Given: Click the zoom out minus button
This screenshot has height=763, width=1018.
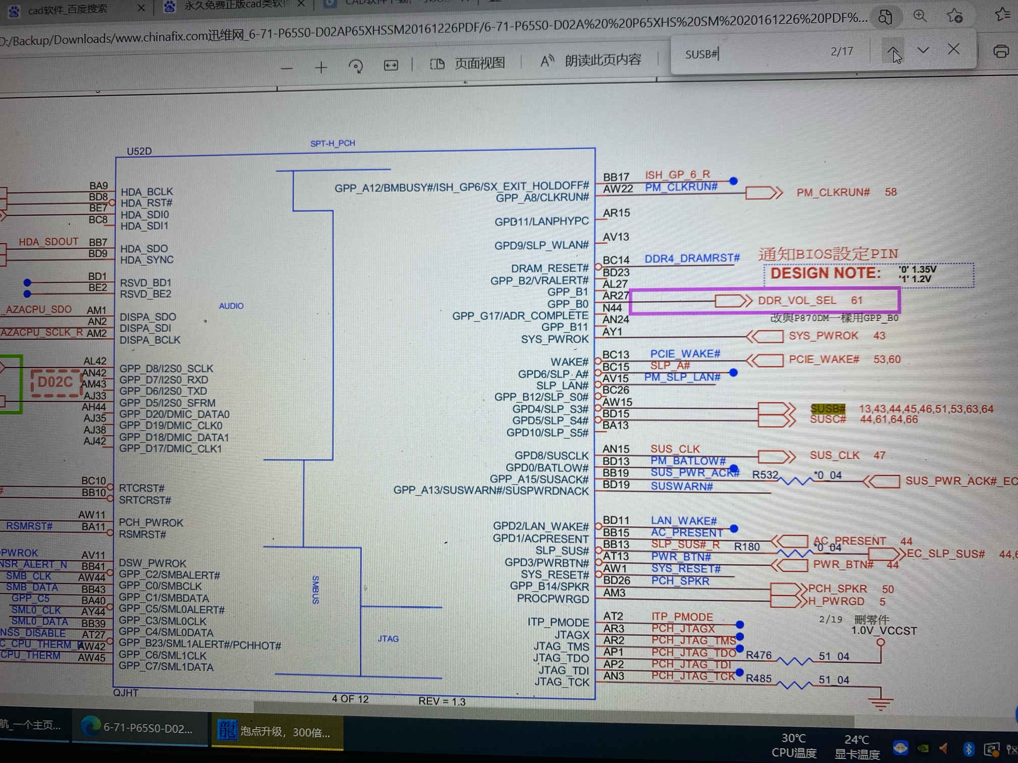Looking at the screenshot, I should pos(286,68).
